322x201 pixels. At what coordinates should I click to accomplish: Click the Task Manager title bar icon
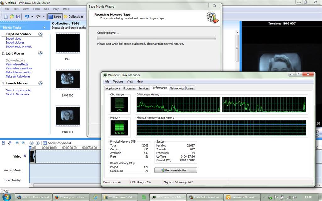105,75
